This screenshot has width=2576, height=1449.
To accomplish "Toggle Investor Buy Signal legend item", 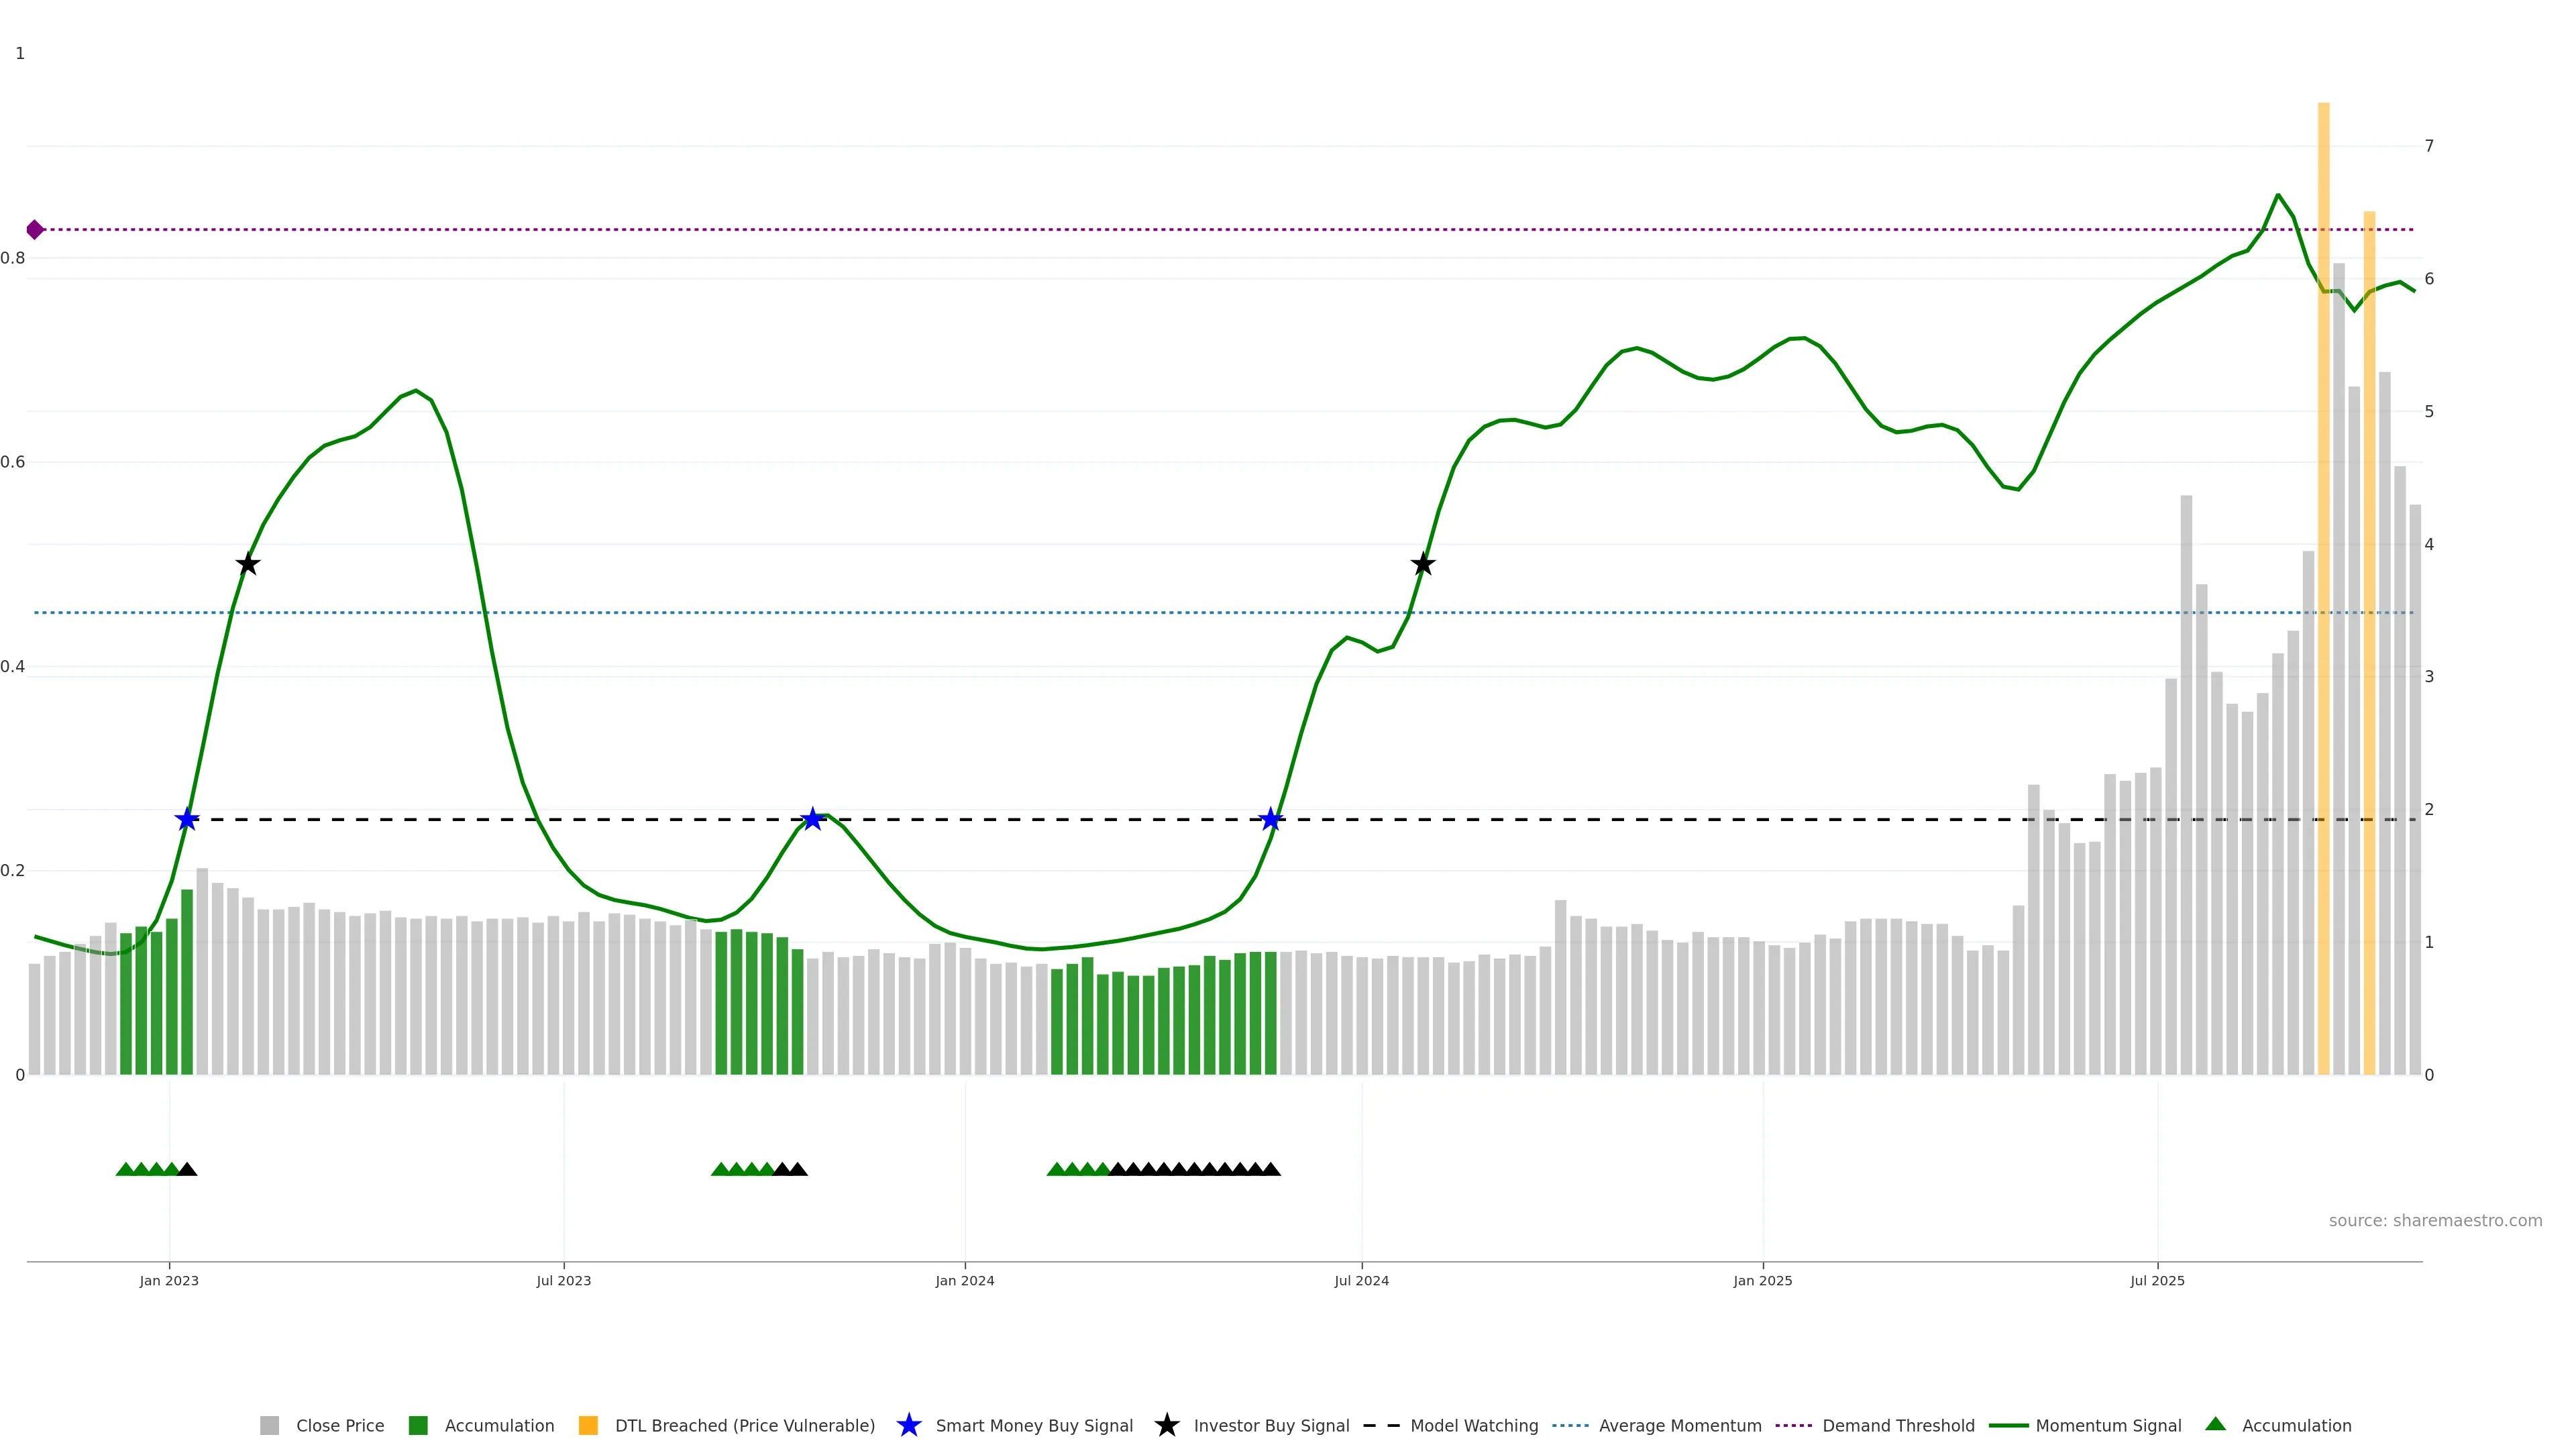I will 1271,1426.
